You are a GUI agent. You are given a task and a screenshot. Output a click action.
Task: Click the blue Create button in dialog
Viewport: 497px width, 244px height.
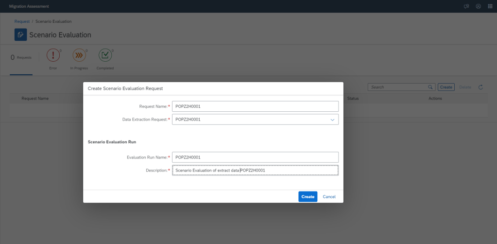(308, 196)
